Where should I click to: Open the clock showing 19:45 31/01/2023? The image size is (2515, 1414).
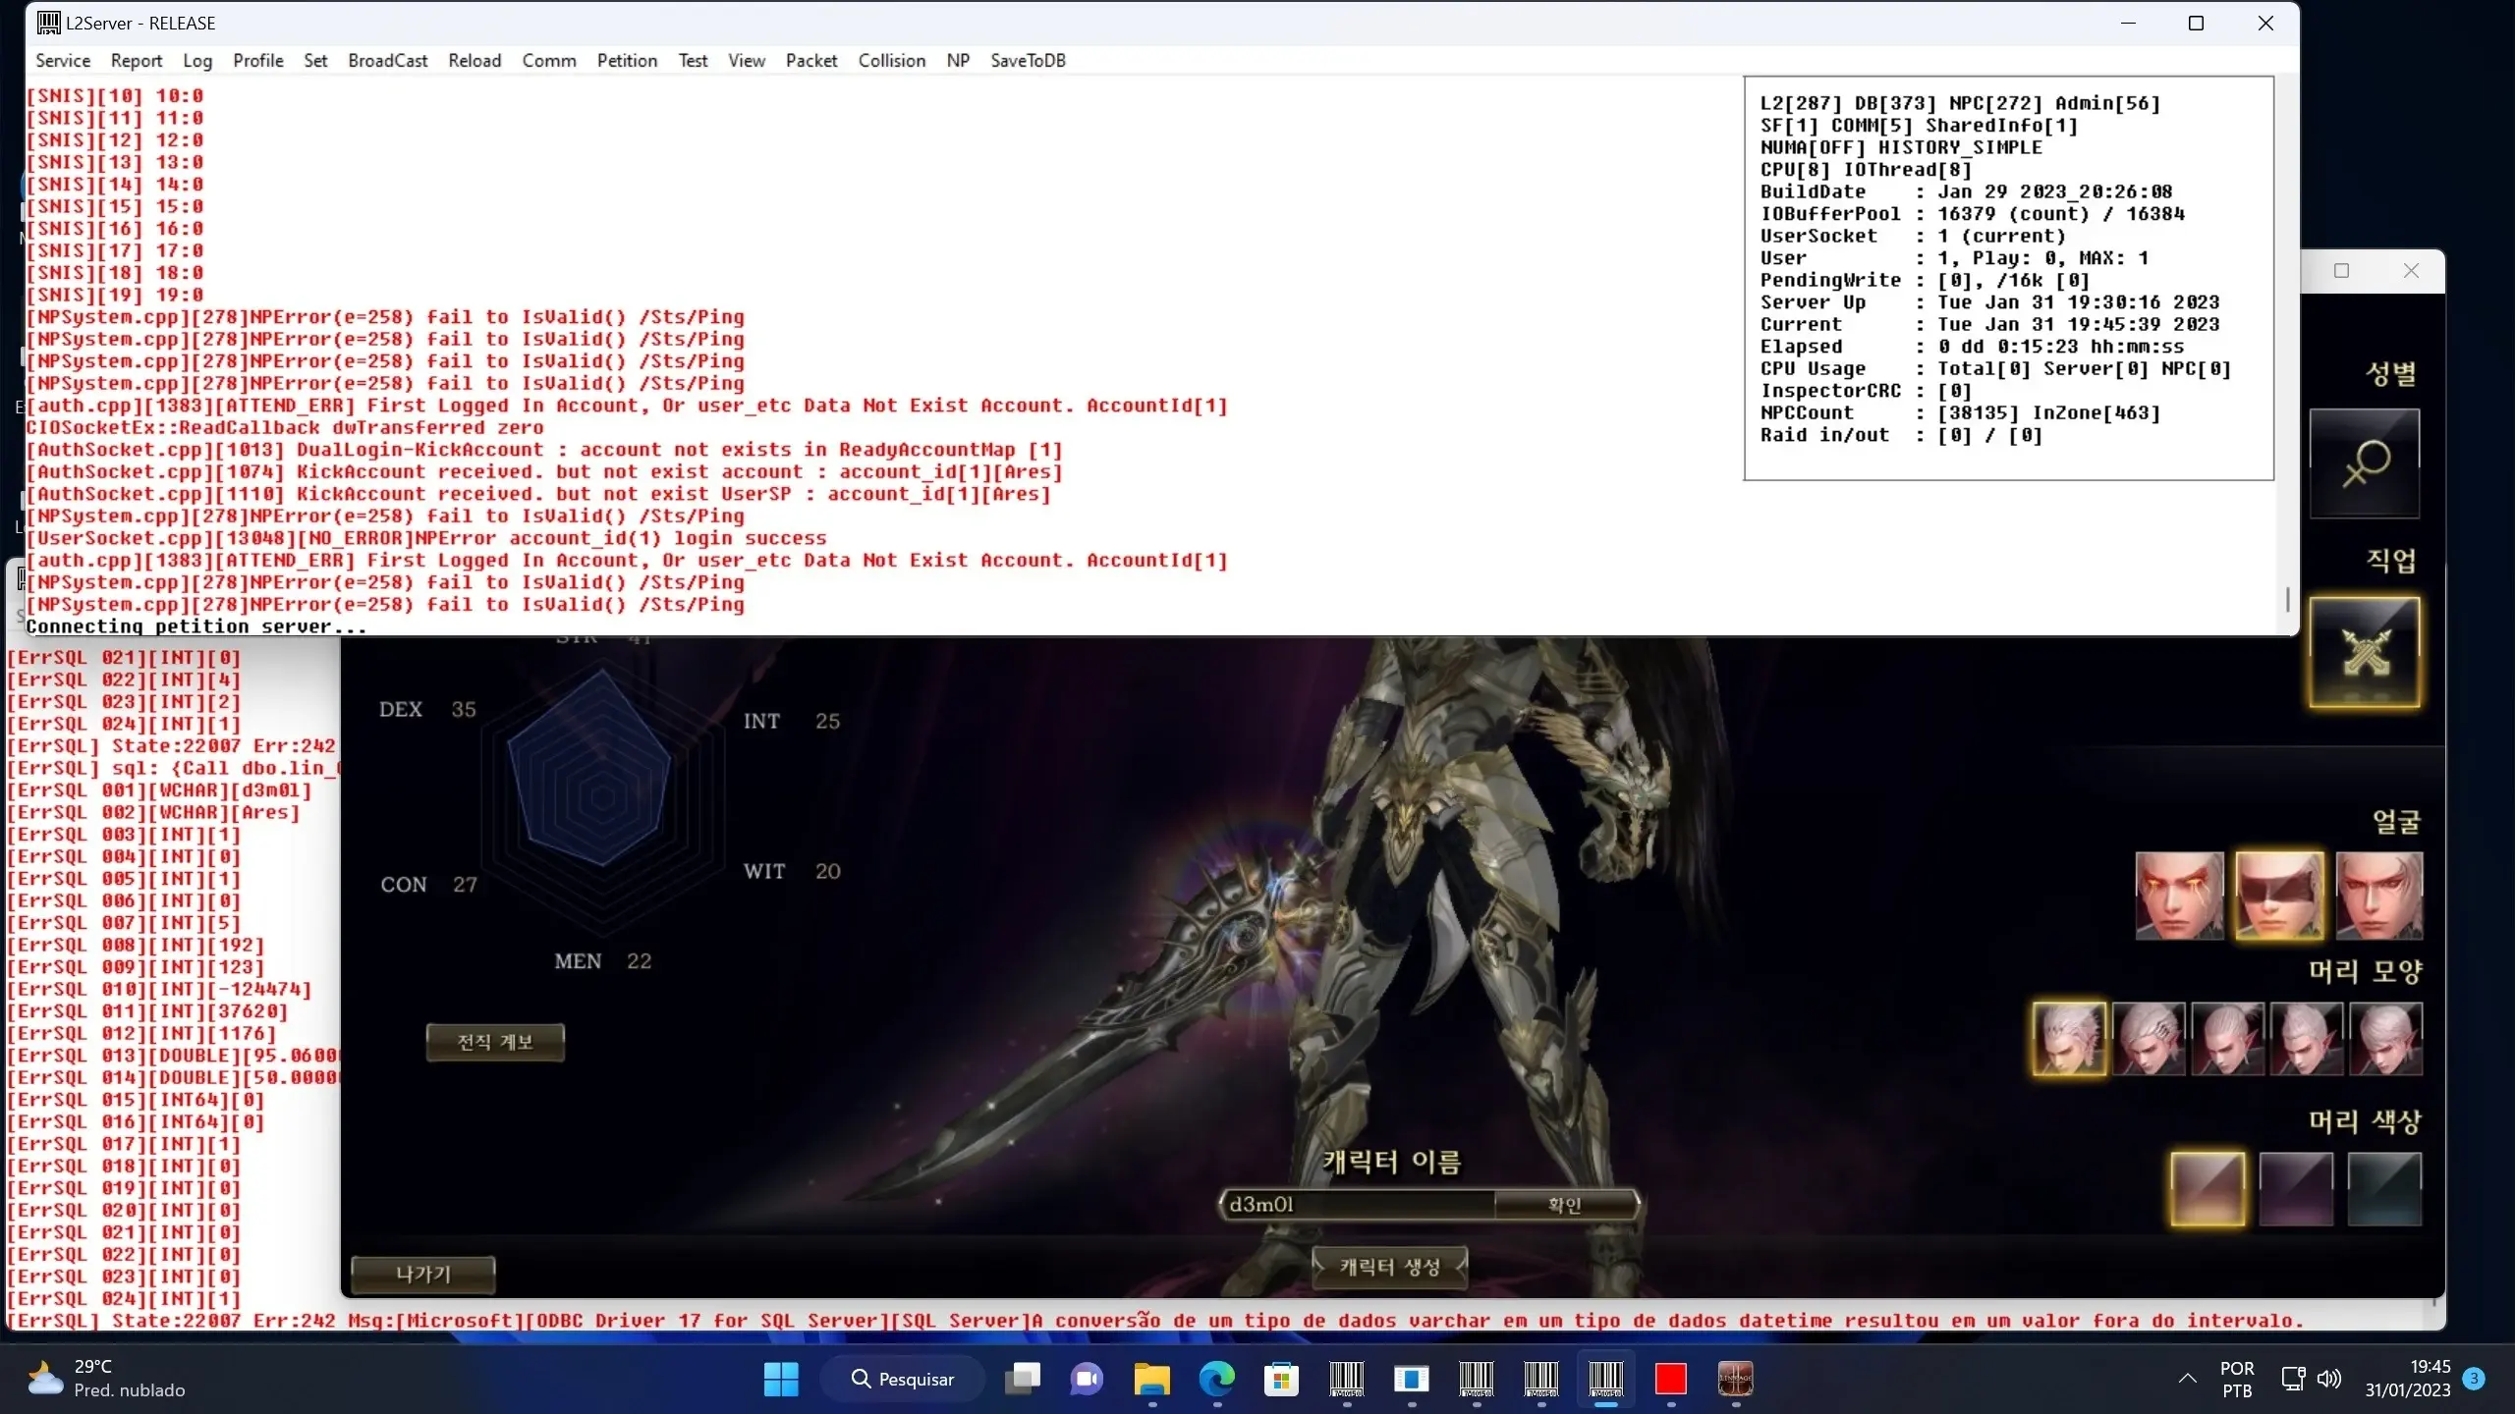[x=2407, y=1380]
